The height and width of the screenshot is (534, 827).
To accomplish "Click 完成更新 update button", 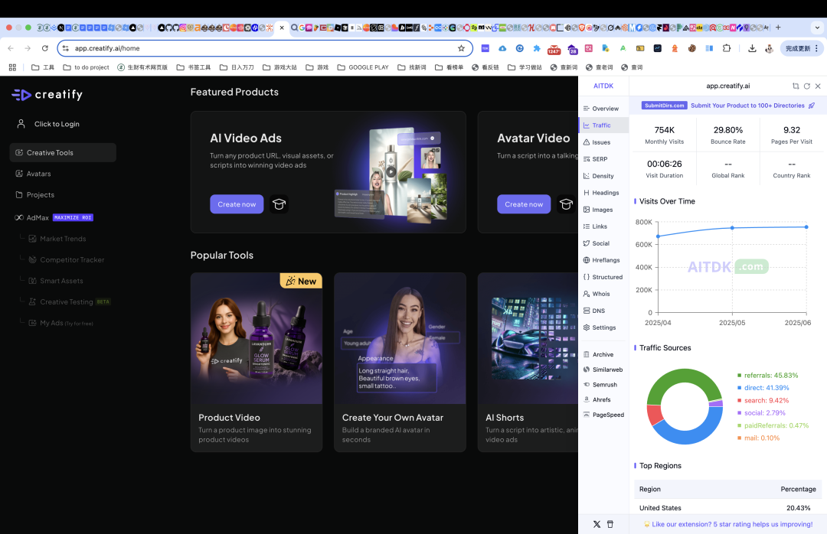I will (801, 48).
